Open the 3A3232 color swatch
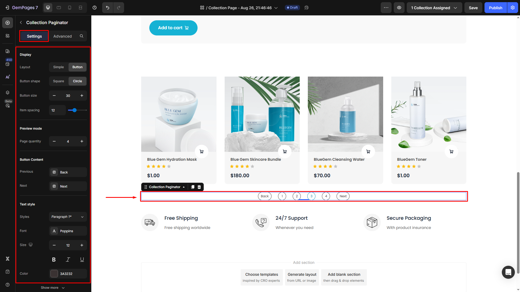The width and height of the screenshot is (520, 292). coord(54,274)
